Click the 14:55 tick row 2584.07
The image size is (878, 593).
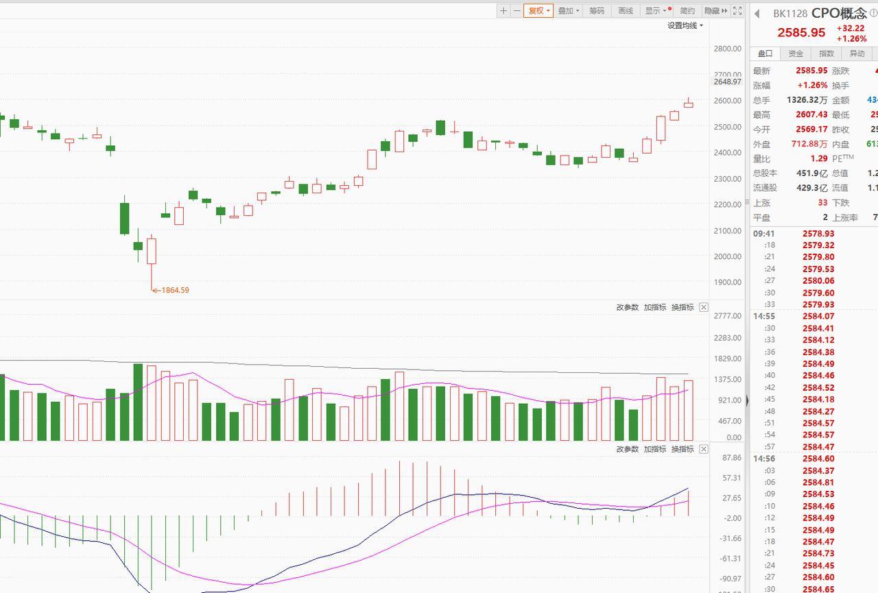pyautogui.click(x=815, y=317)
